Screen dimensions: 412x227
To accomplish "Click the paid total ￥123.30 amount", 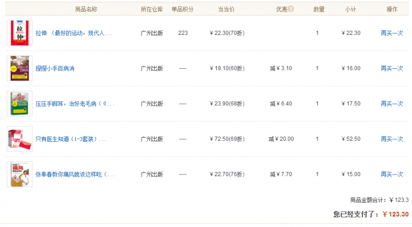I will click(x=395, y=214).
